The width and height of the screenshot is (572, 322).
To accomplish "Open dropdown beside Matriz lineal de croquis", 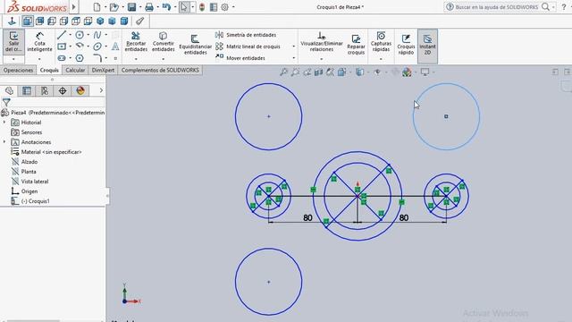I will pyautogui.click(x=294, y=47).
